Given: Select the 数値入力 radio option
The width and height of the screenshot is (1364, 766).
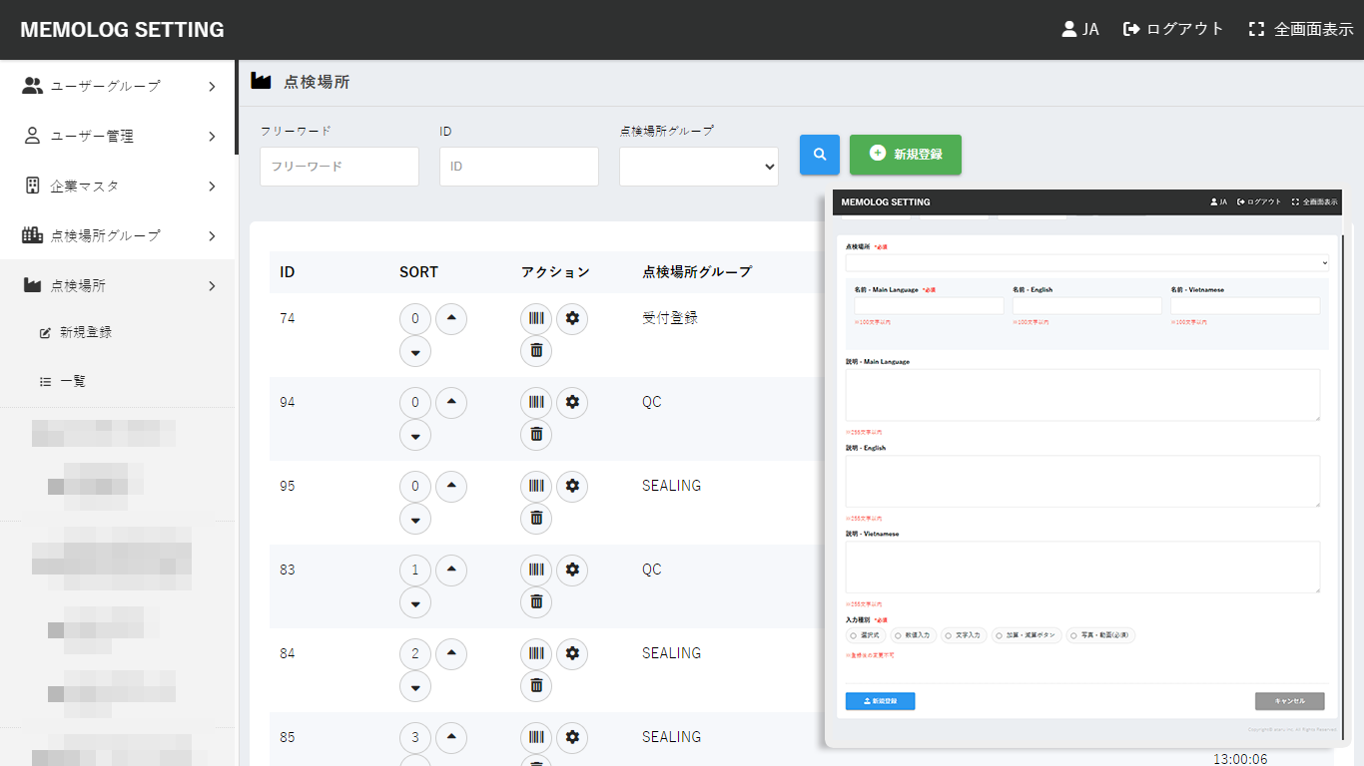Looking at the screenshot, I should coord(899,635).
